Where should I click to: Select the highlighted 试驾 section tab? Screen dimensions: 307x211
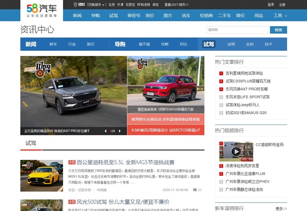[209, 44]
